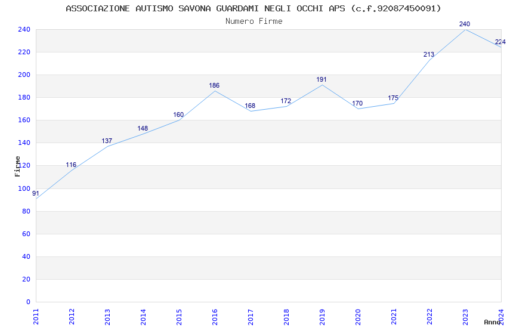The width and height of the screenshot is (507, 328).
Task: Click the y-axis tick value 180
Action: click(24, 97)
